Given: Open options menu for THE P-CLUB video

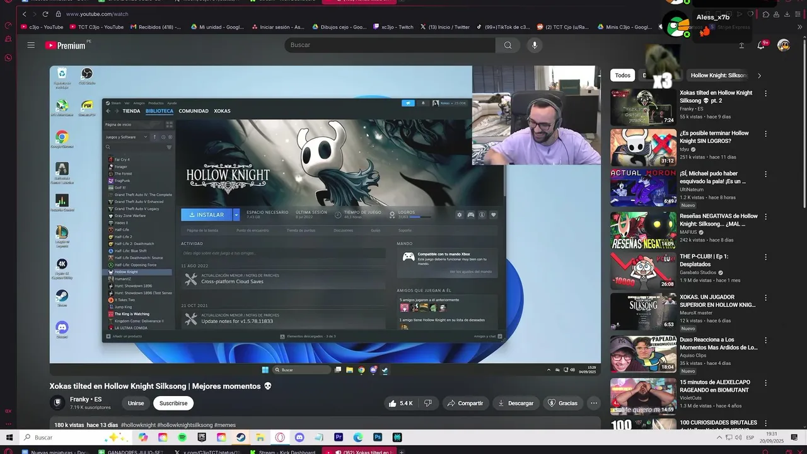Looking at the screenshot, I should [766, 257].
